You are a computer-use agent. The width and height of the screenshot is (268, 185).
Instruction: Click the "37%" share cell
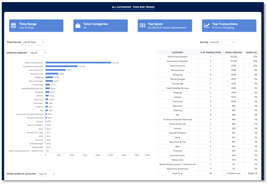click(x=255, y=57)
